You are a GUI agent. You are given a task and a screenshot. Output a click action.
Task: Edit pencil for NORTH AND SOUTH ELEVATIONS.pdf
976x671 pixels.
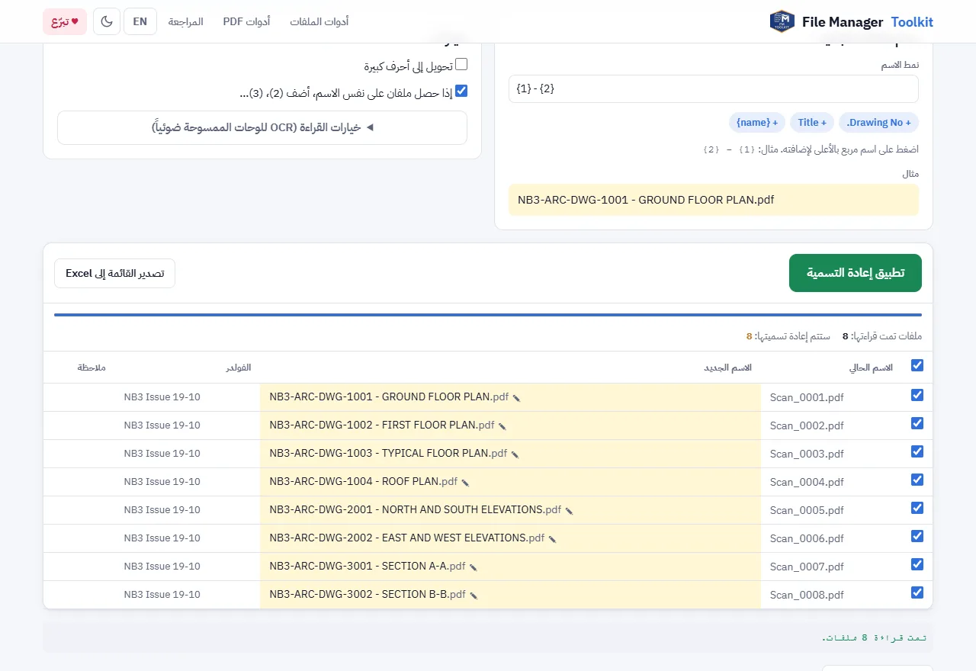coord(569,511)
